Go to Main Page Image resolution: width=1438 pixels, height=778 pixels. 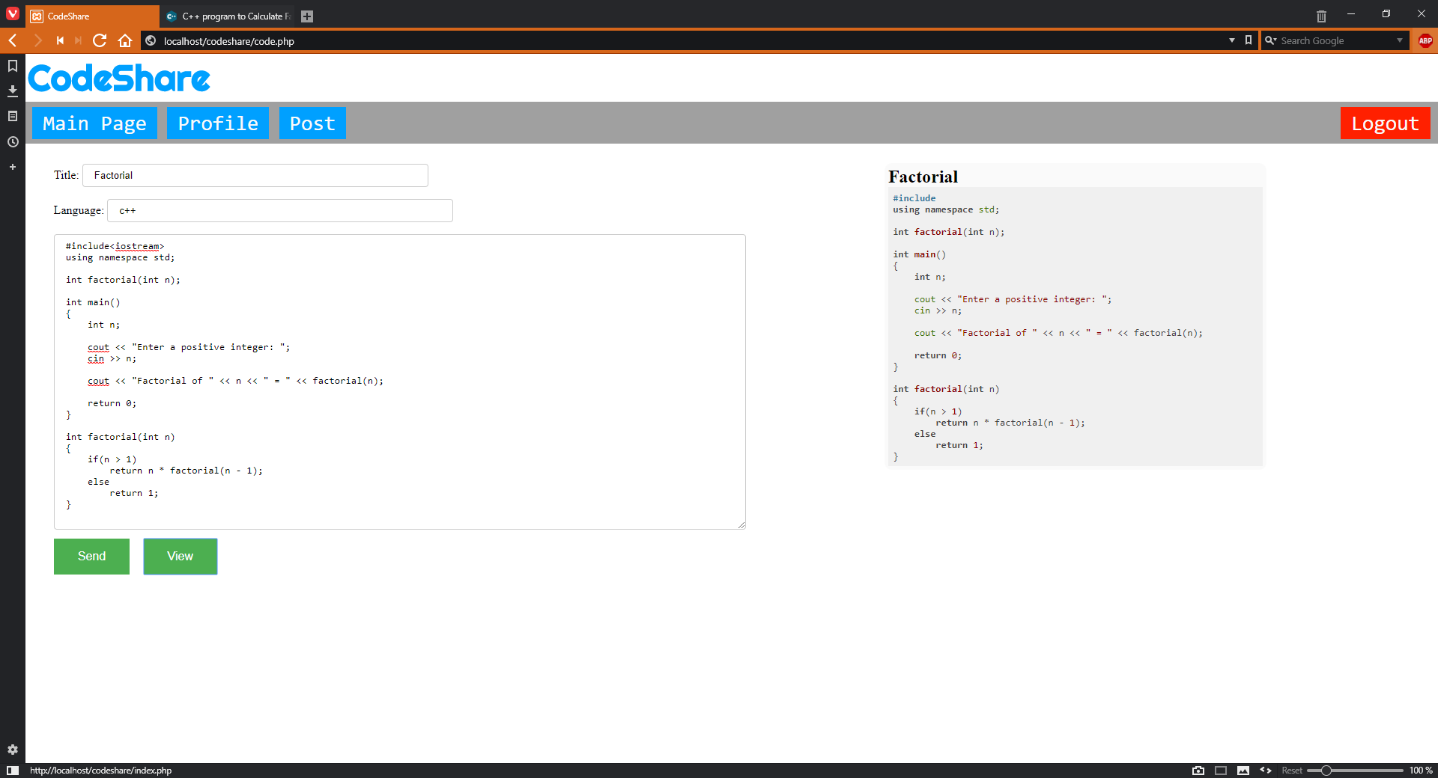coord(94,123)
